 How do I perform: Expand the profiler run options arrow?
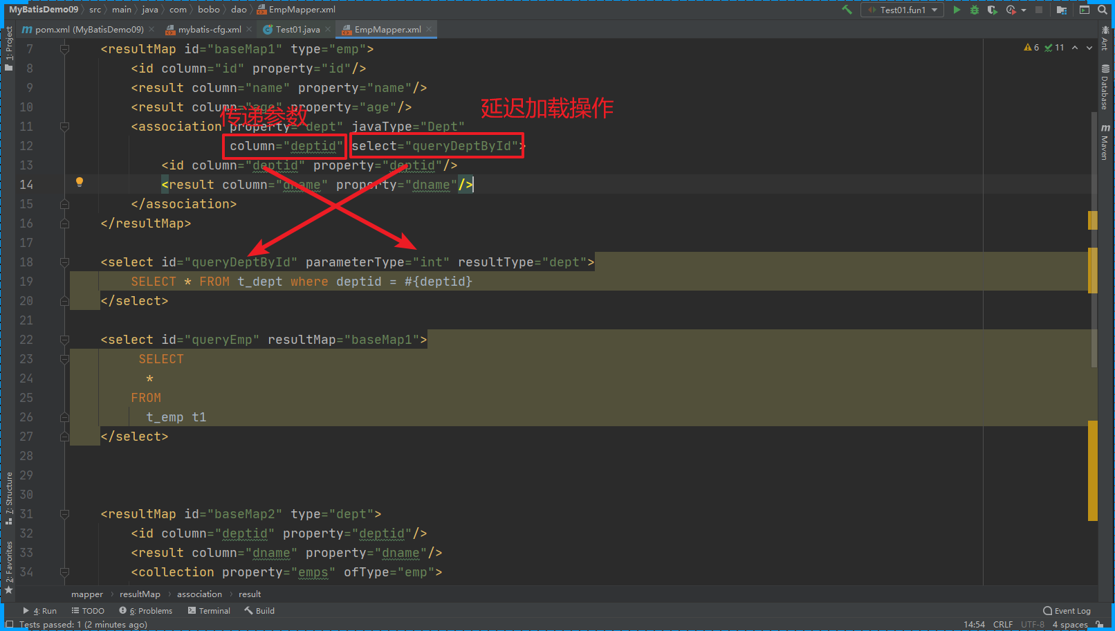pos(1024,10)
